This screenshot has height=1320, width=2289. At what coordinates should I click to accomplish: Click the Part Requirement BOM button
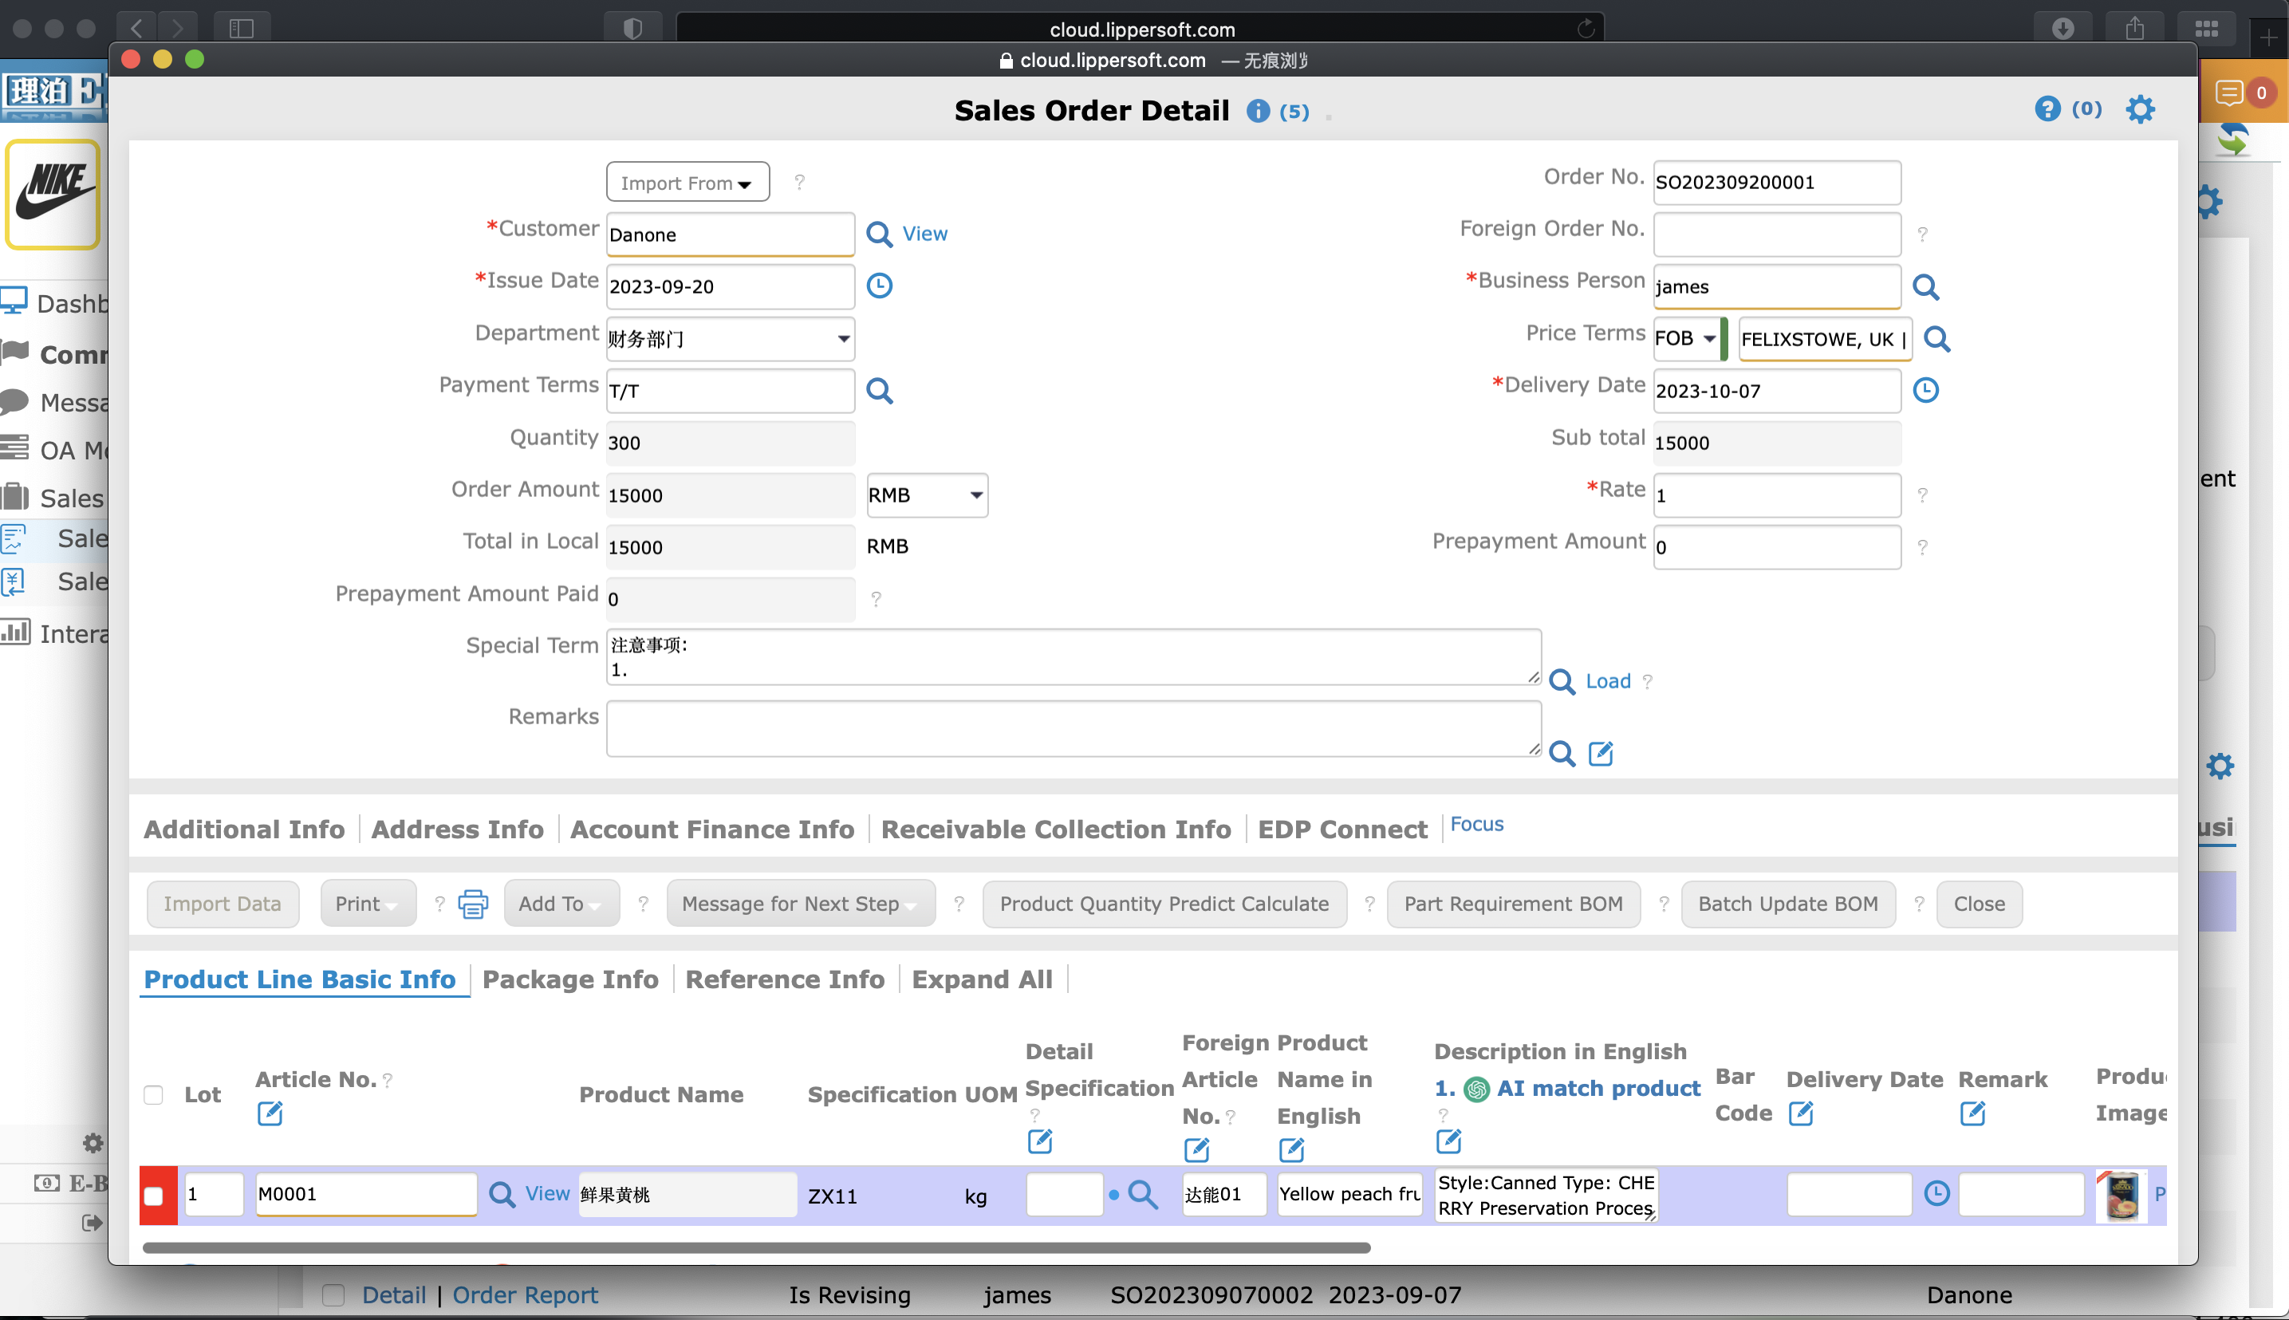pos(1512,904)
